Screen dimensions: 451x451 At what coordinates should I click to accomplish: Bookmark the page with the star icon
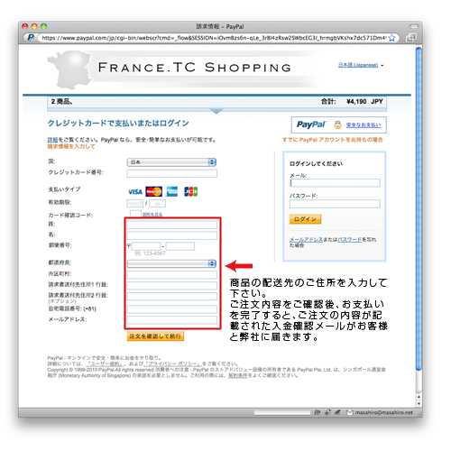pos(391,38)
